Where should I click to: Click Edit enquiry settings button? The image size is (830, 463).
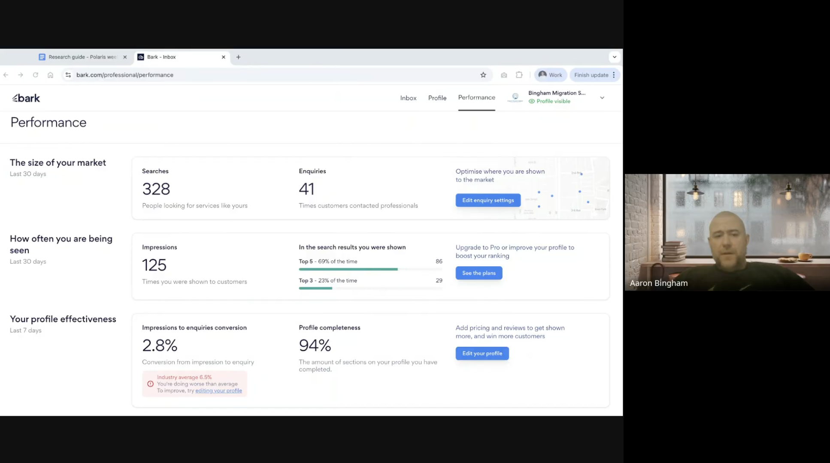pos(488,200)
